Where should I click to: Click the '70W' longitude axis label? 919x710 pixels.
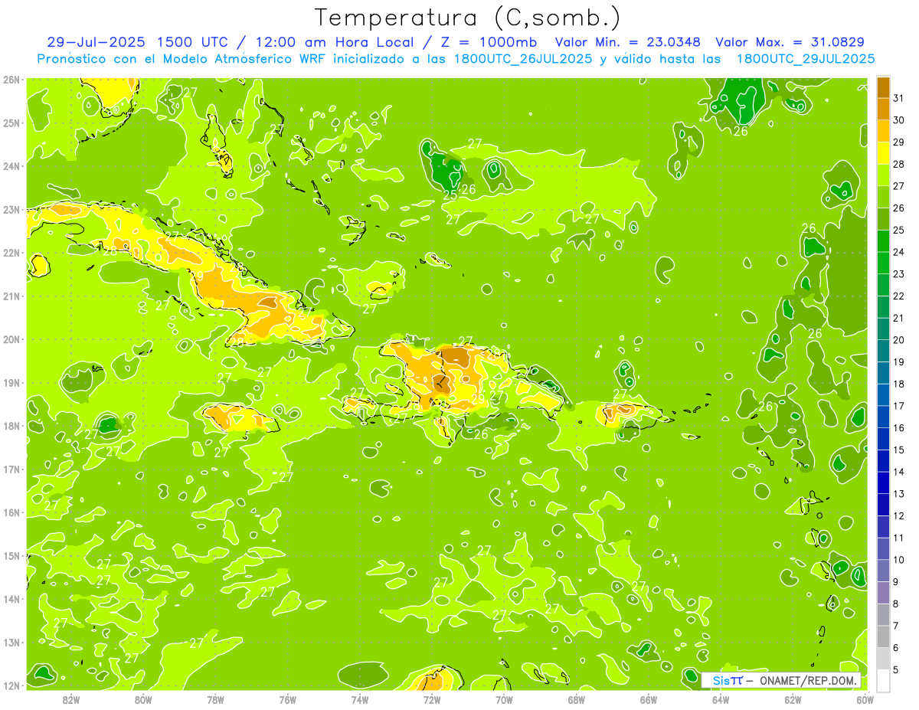pos(504,699)
